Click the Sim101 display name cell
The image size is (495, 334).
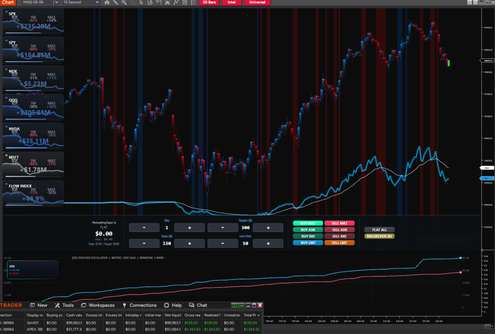(35, 322)
